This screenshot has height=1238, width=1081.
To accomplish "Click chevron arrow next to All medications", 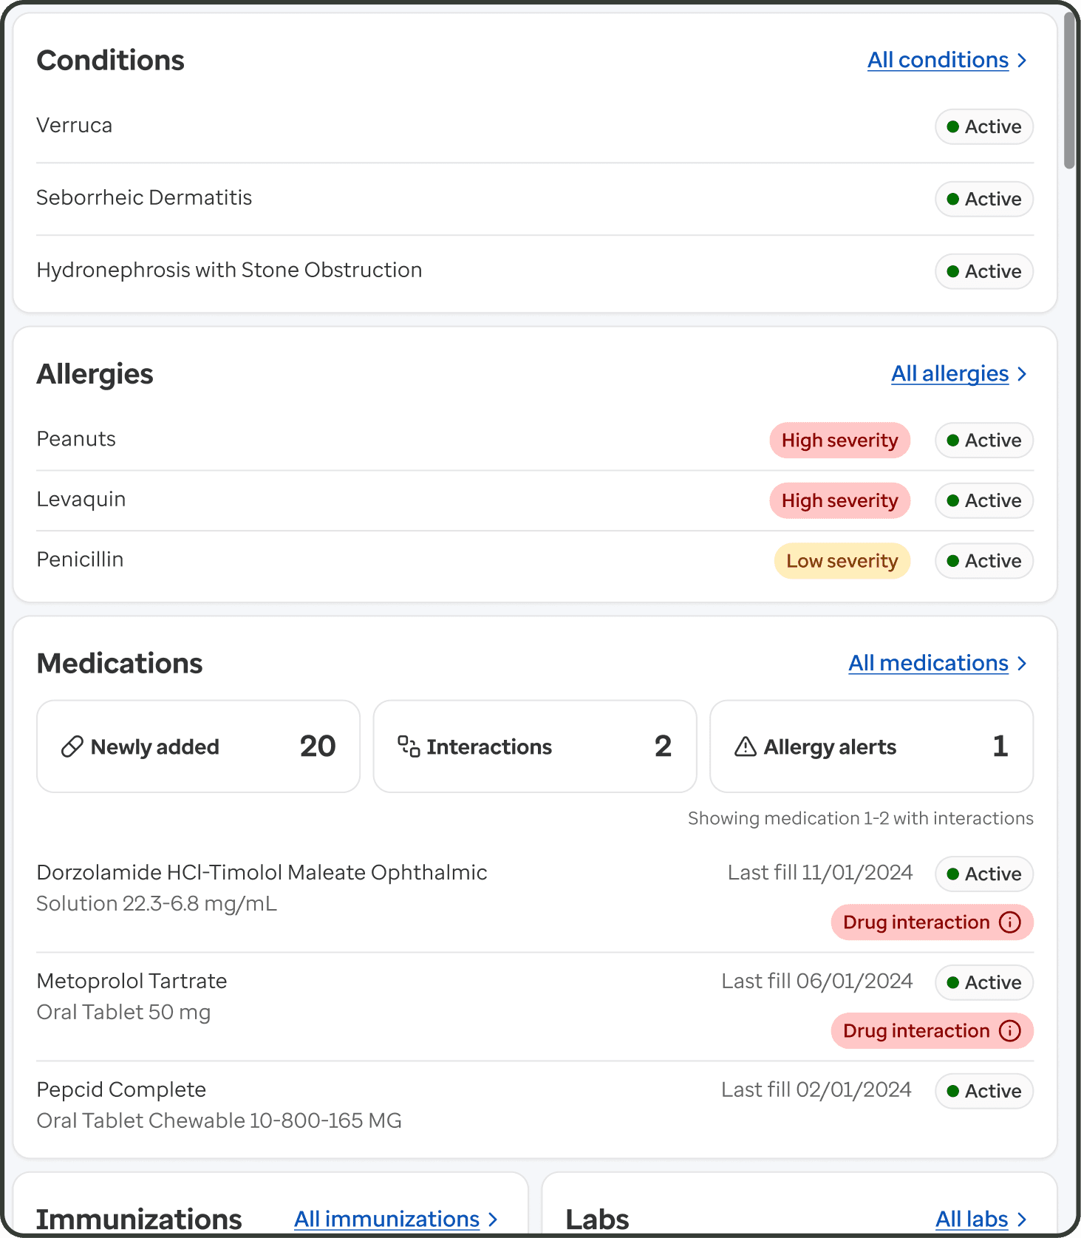I will (x=1022, y=664).
